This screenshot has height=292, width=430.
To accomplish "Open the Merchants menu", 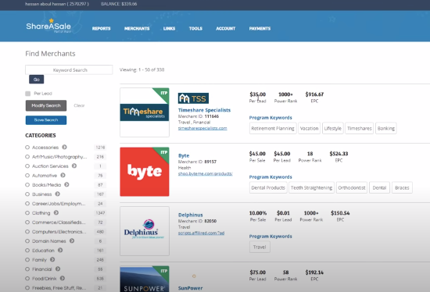I will 137,28.
